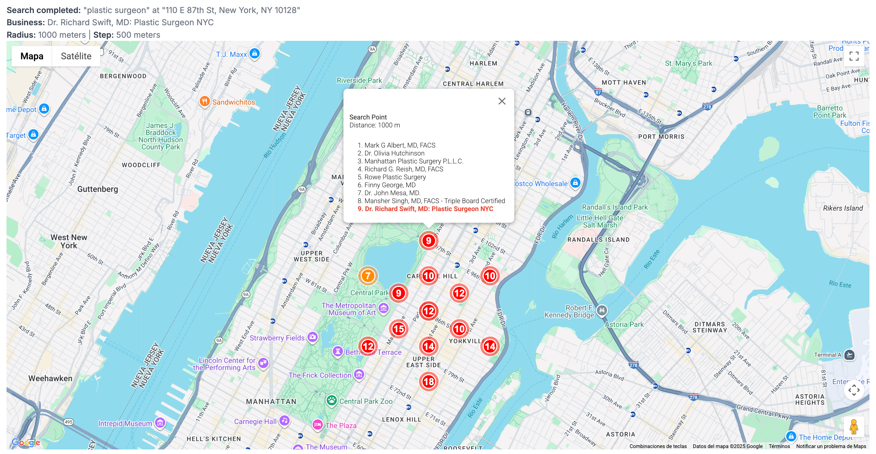Select the Metropolitan Museum of Art icon

point(384,308)
